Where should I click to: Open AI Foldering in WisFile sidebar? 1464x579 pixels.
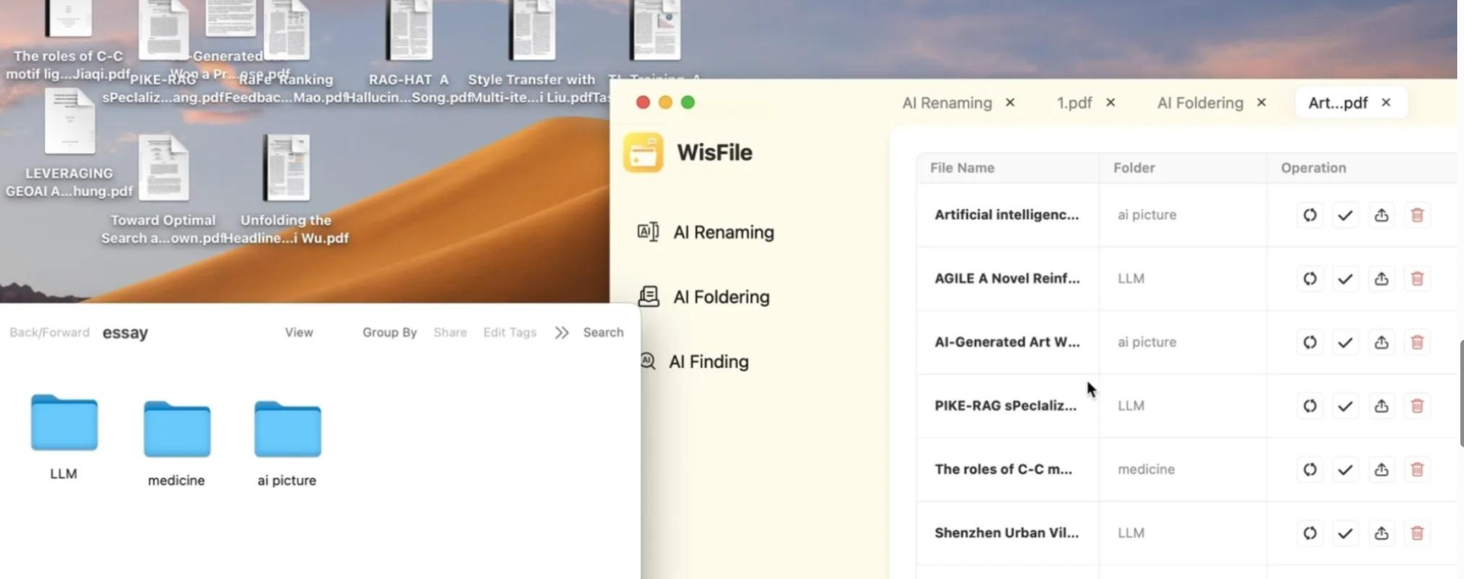[704, 297]
